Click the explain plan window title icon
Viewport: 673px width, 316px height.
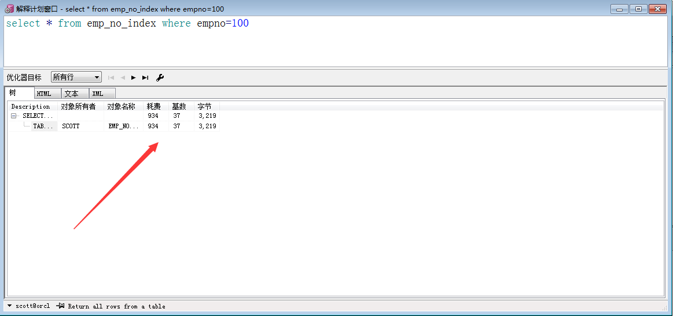pos(9,9)
